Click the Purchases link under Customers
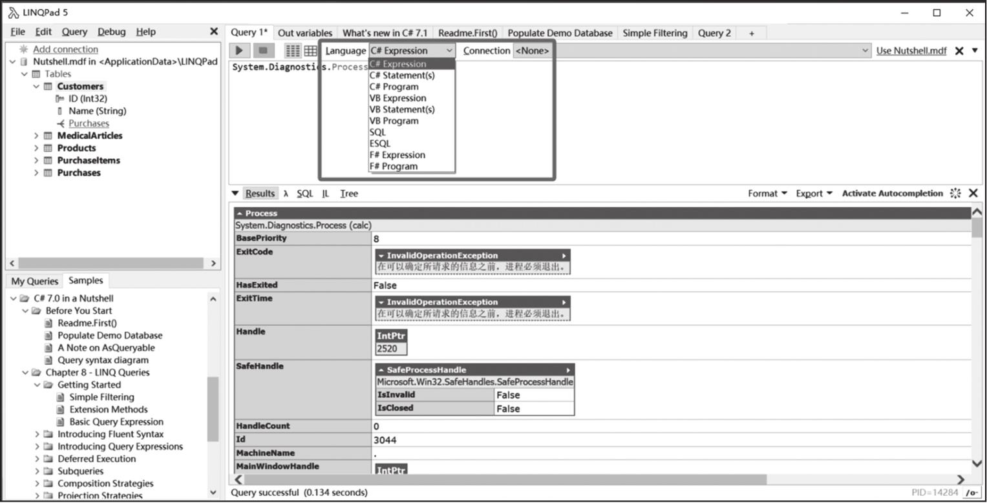Screen dimensions: 987x503 pos(89,123)
